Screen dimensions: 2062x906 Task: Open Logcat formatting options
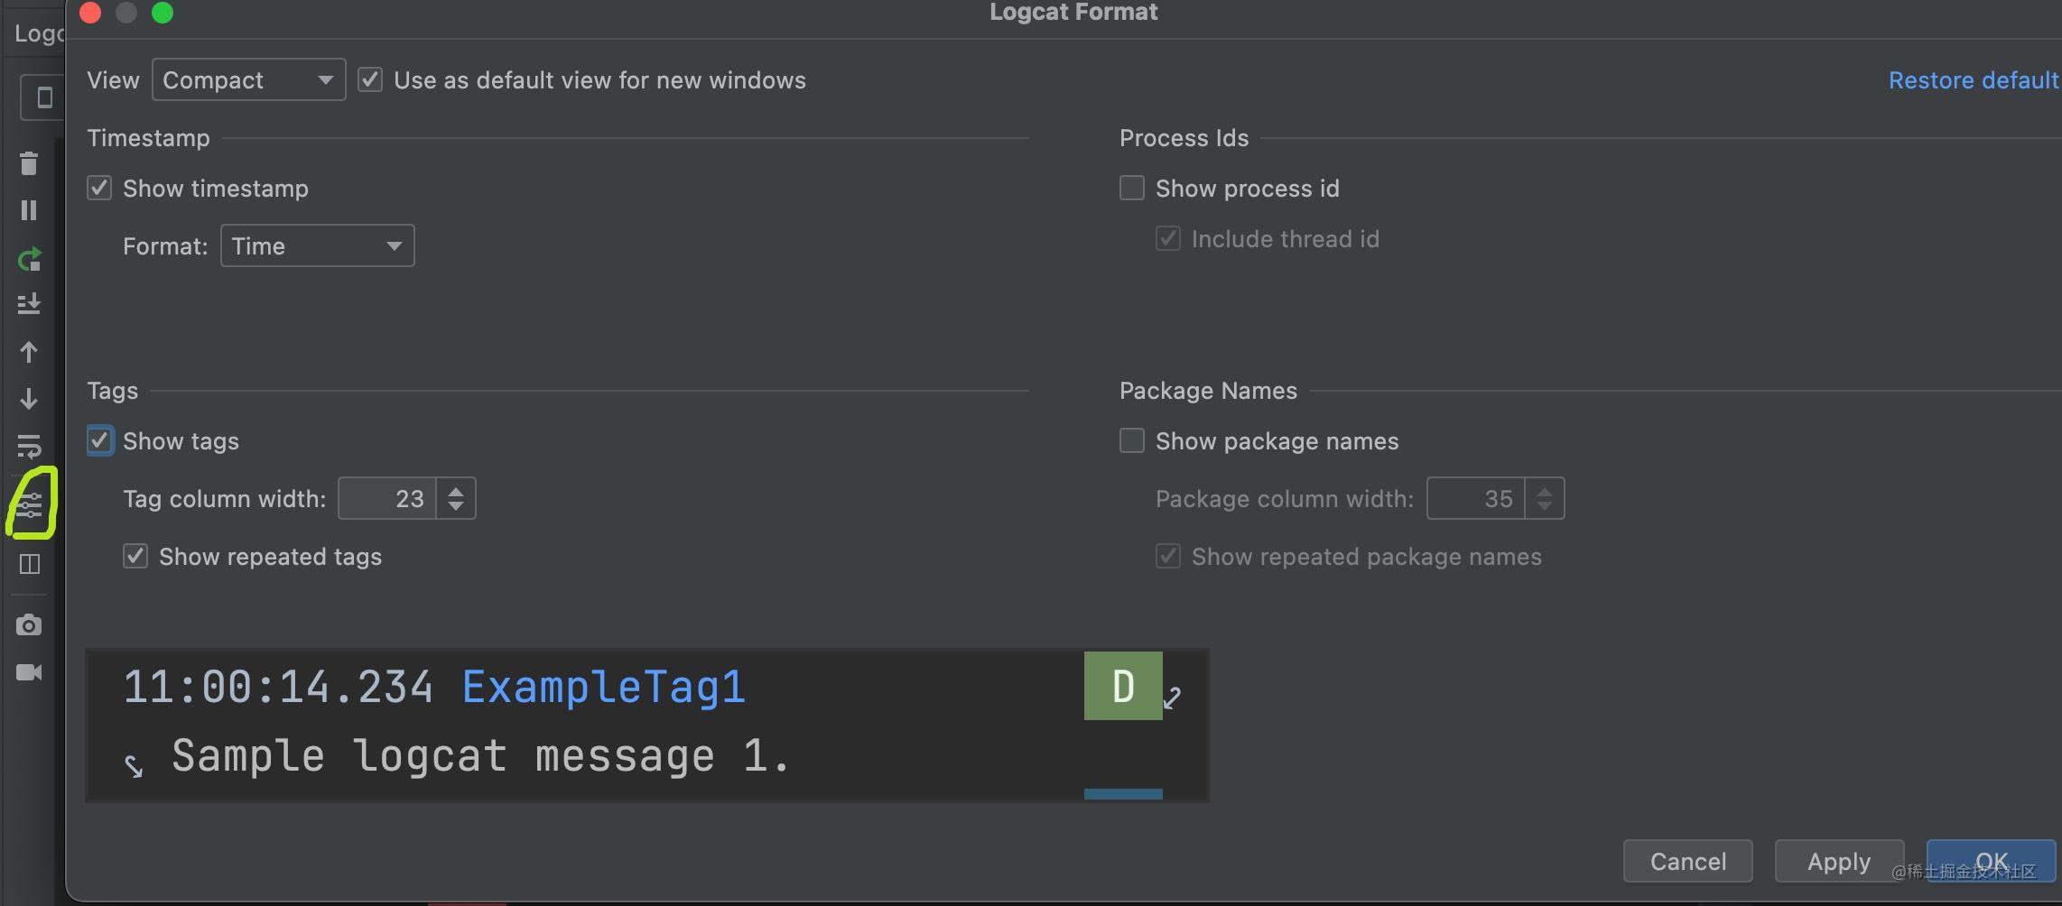(x=30, y=505)
